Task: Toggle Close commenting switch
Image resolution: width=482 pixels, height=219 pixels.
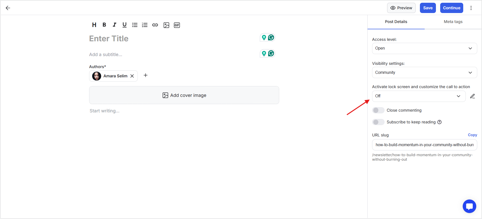Action: (378, 110)
